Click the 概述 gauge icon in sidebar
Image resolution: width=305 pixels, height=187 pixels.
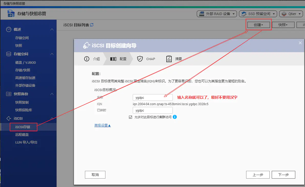[x=9, y=29]
